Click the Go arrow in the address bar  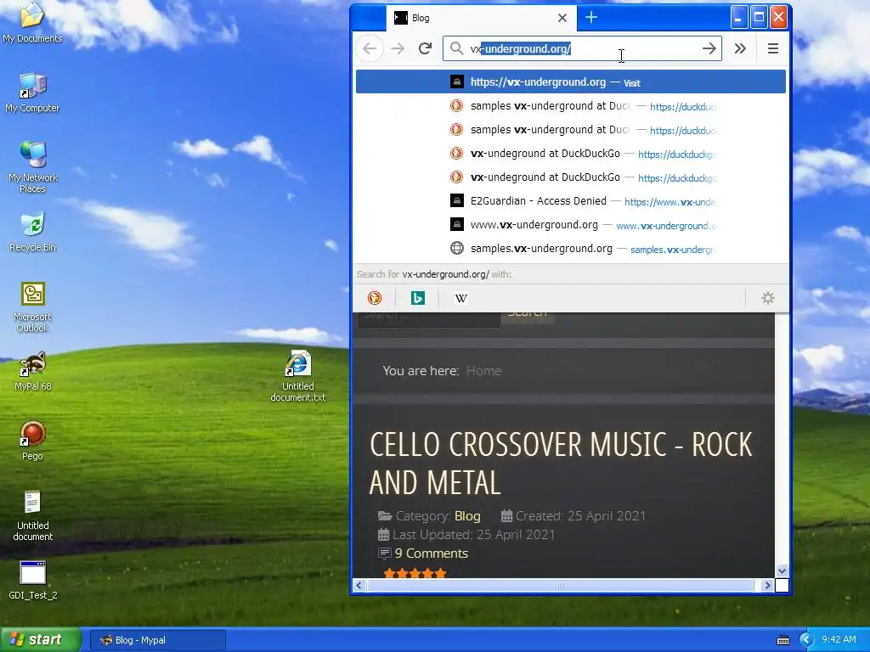[709, 48]
